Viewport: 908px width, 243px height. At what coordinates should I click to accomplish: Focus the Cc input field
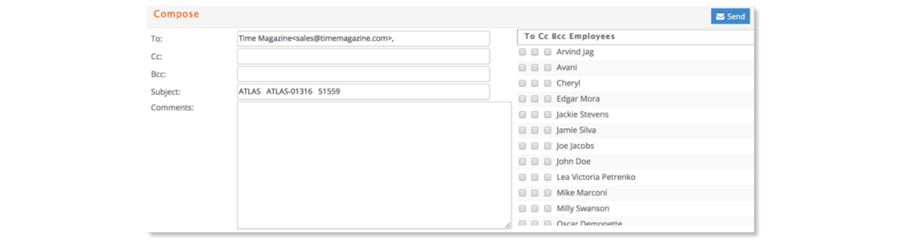pos(363,56)
